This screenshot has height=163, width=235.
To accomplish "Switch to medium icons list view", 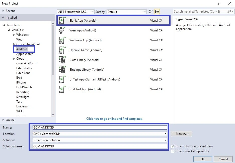I will [x=157, y=12].
